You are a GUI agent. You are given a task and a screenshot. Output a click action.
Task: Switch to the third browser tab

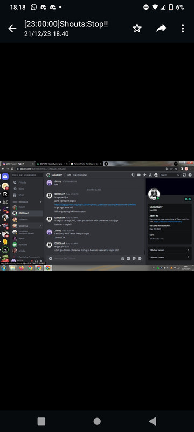[x=86, y=164]
